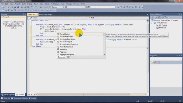Viewport: 183px width, 103px height.
Task: Click the editor horizontal scrollbar thumb
Action: pos(83,94)
